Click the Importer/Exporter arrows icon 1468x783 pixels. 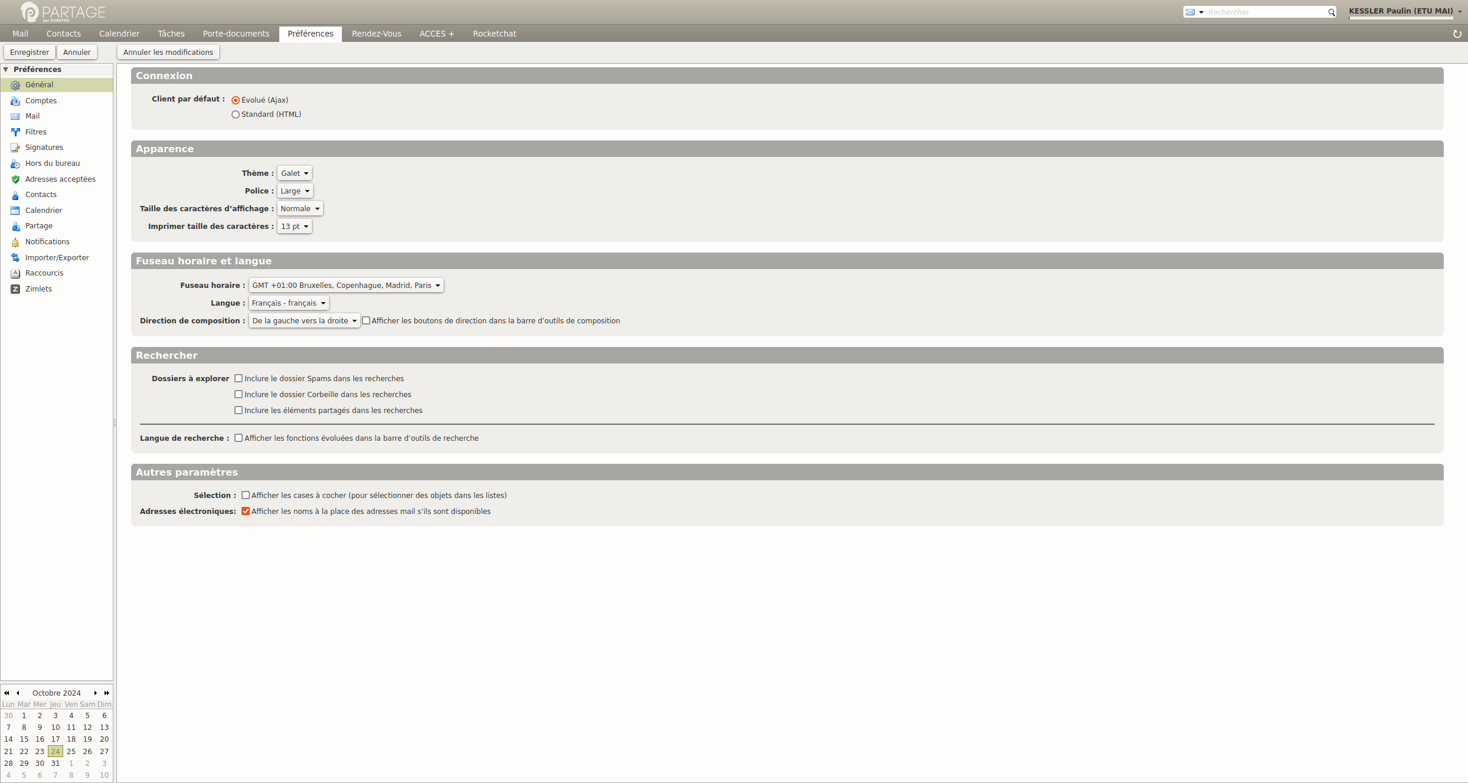[x=15, y=258]
